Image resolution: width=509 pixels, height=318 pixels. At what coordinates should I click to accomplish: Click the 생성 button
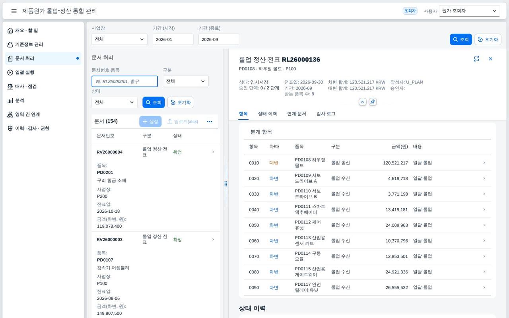click(150, 122)
